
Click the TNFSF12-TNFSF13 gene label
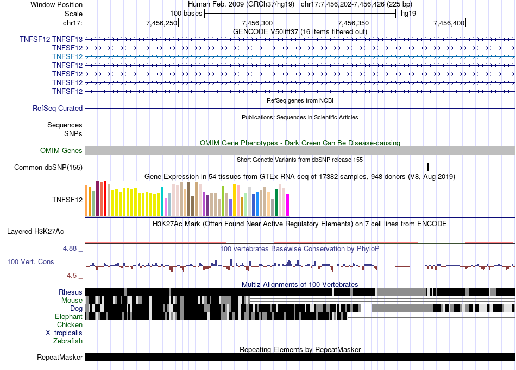51,40
